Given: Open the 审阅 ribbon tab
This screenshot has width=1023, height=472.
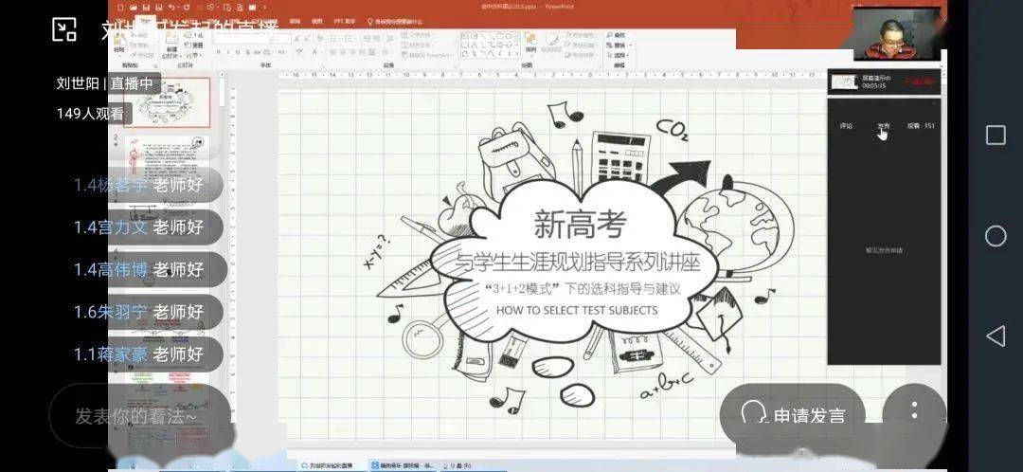Looking at the screenshot, I should point(295,22).
